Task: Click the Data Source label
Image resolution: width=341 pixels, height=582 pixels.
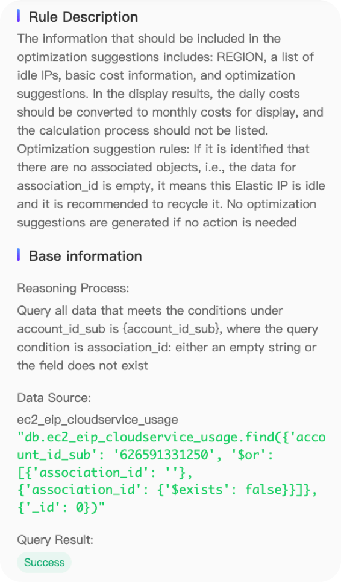Action: (x=54, y=398)
